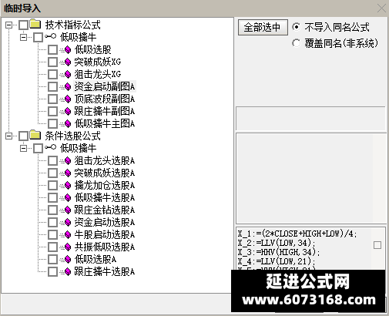389x316 pixels.
Task: Tick the checkbox next to 共振低吸选股A
Action: 52,247
